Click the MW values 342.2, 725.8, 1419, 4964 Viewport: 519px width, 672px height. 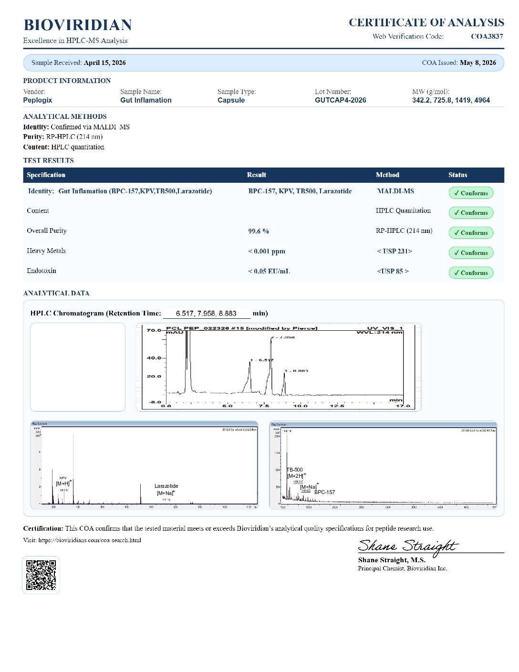[451, 100]
